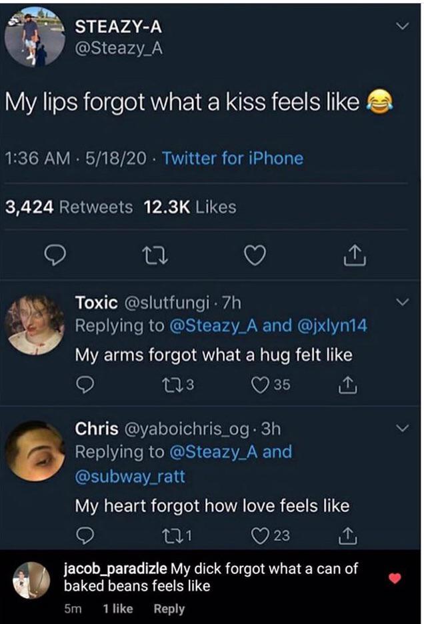Reply to Chris's heart tweet
424x624 pixels.
point(84,535)
